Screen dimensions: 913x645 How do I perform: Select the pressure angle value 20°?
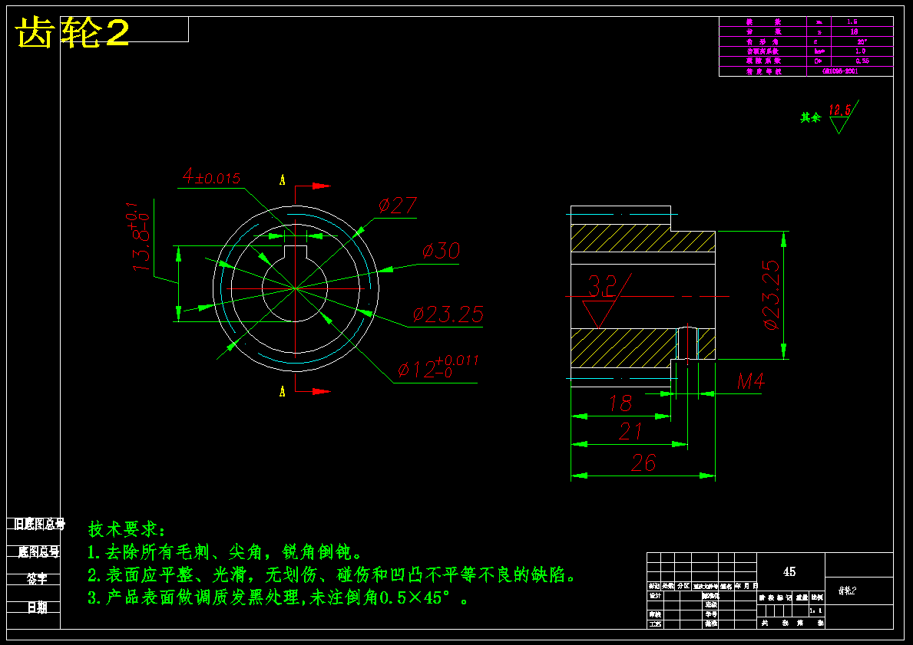[862, 41]
